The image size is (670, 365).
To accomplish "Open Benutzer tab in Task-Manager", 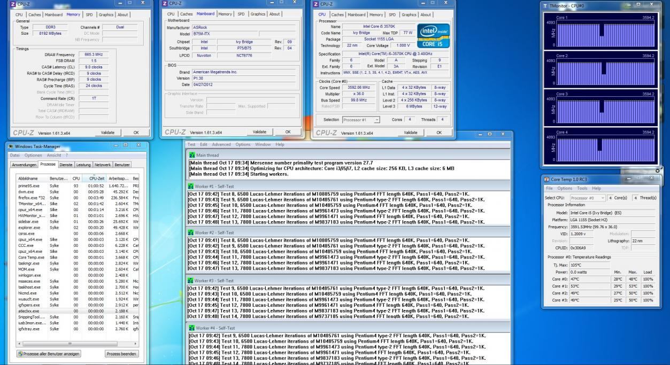I will 122,165.
